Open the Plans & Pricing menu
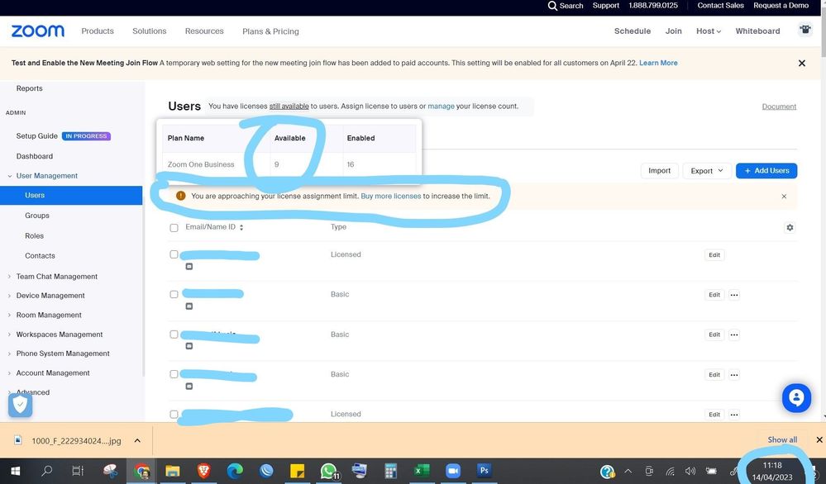This screenshot has width=826, height=484. coord(270,31)
